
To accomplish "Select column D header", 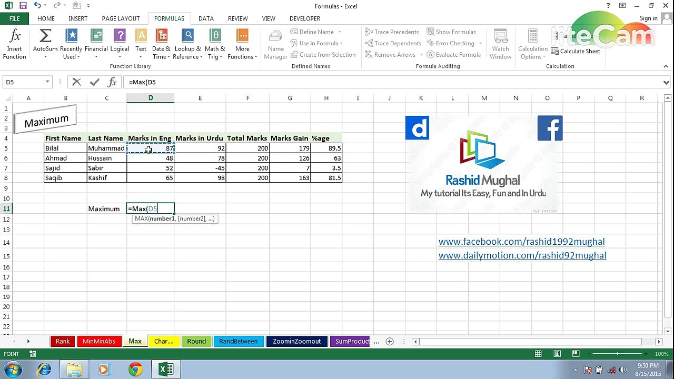I will (x=150, y=98).
